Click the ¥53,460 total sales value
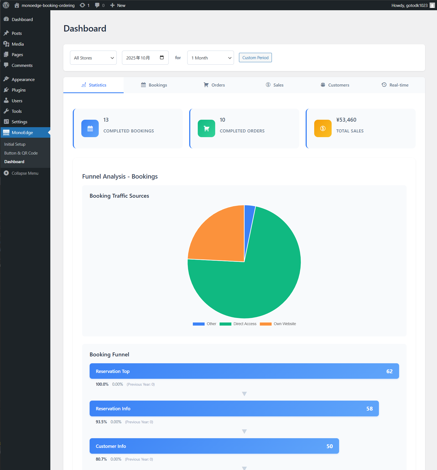Viewport: 437px width, 470px height. coord(346,120)
